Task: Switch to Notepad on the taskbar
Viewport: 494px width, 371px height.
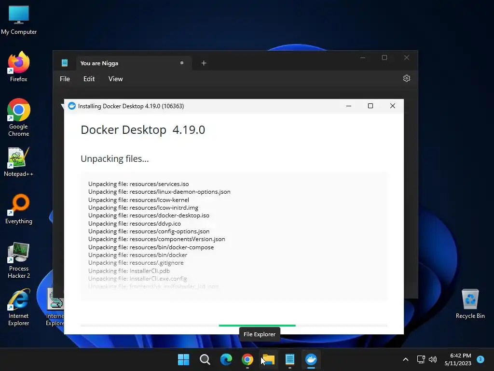Action: coord(290,359)
